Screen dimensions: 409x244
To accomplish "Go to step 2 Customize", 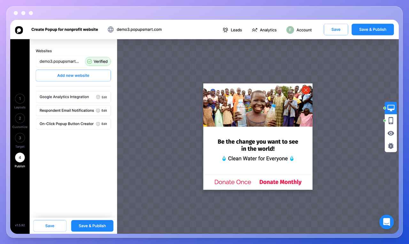I will tap(20, 121).
